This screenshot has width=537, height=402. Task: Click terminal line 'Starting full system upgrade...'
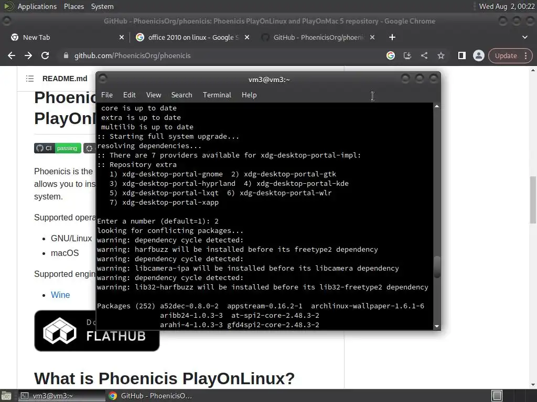coord(168,137)
